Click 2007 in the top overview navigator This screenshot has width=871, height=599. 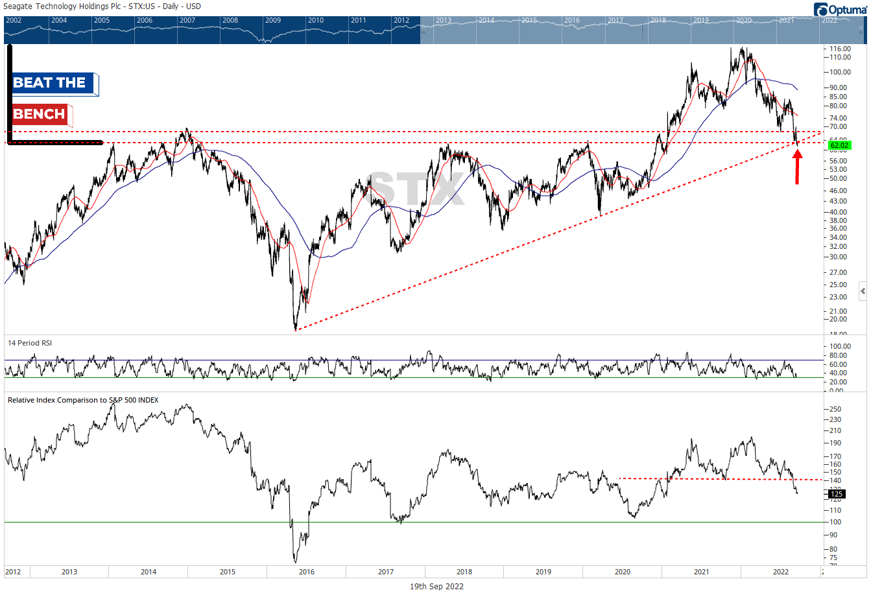point(187,20)
